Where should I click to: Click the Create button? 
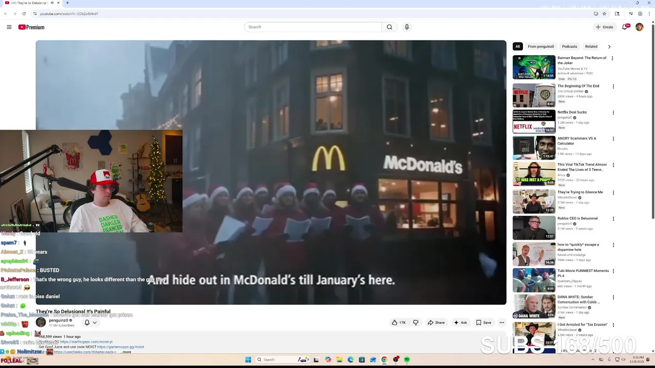(x=604, y=27)
